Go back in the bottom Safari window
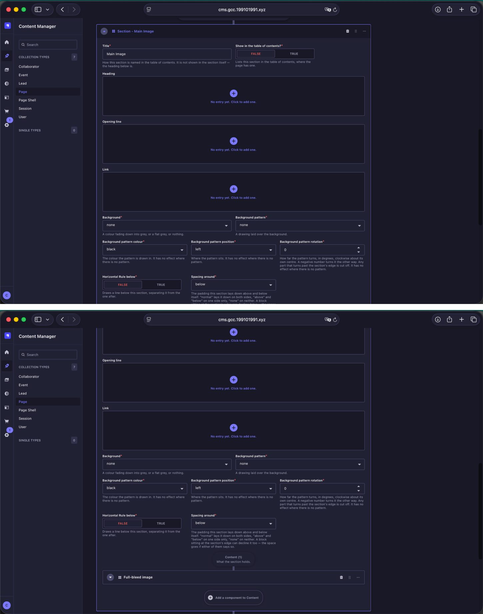The width and height of the screenshot is (483, 614). pyautogui.click(x=62, y=320)
